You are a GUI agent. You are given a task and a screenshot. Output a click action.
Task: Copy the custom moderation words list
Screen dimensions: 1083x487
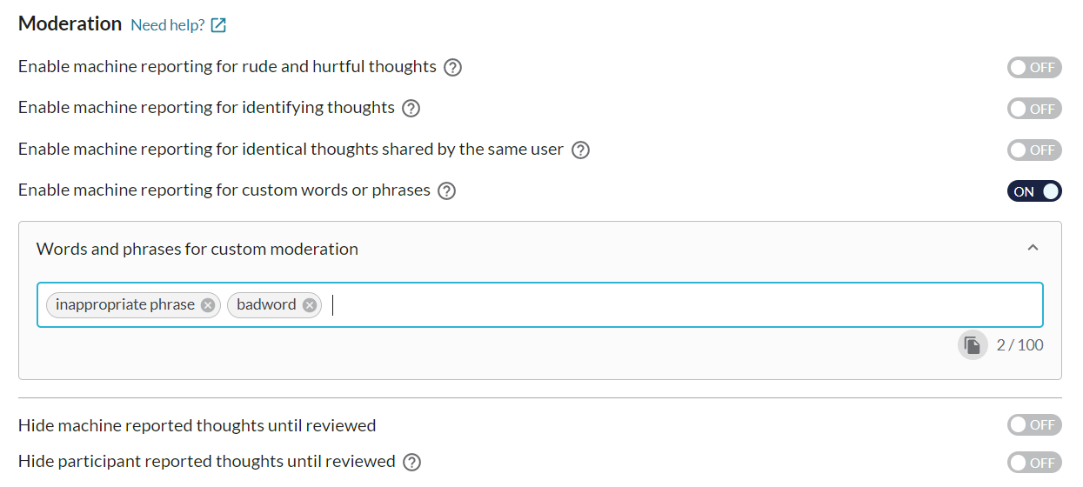(x=973, y=345)
